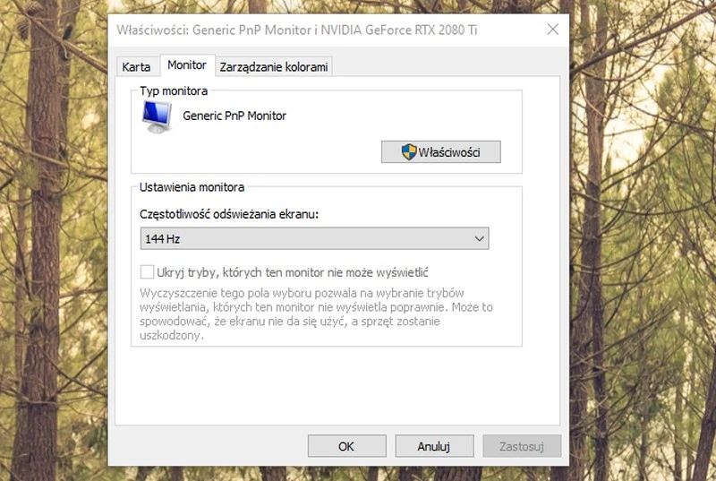
Task: Confirm the dialog with OK
Action: tap(346, 445)
